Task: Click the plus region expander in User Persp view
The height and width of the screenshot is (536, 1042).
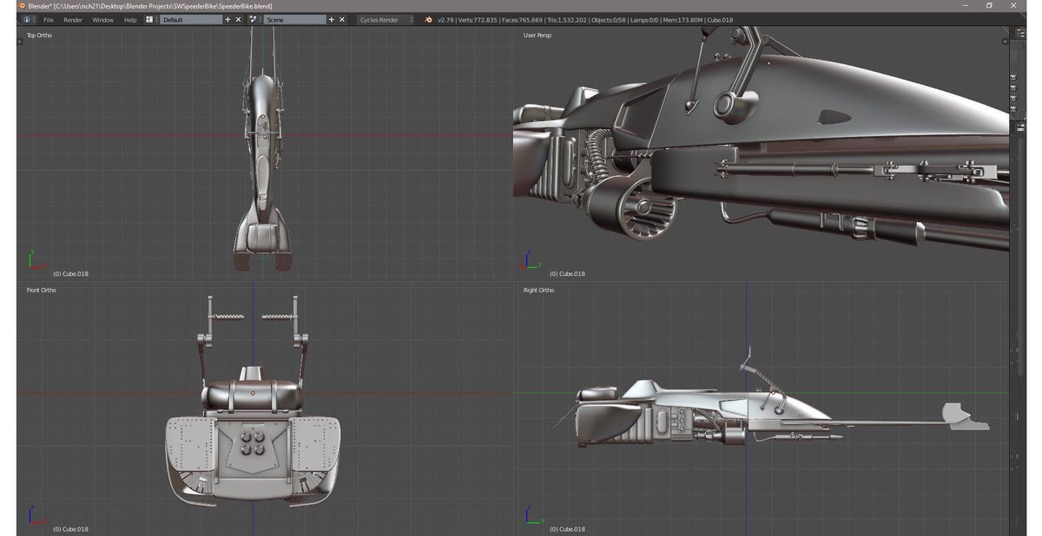Action: (x=1005, y=42)
